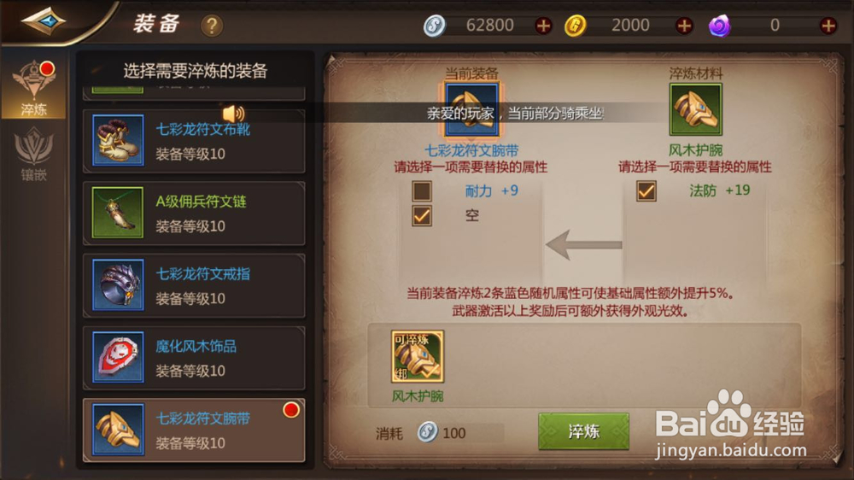Add purple gems with plus icon
854x480 pixels.
pos(828,26)
